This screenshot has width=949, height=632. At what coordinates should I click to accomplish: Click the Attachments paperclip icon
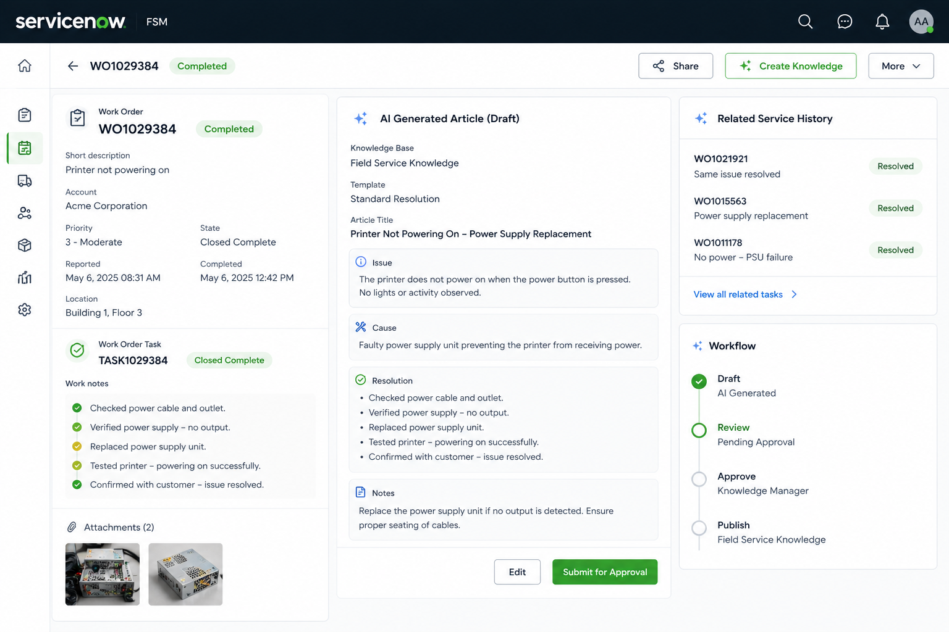coord(72,527)
